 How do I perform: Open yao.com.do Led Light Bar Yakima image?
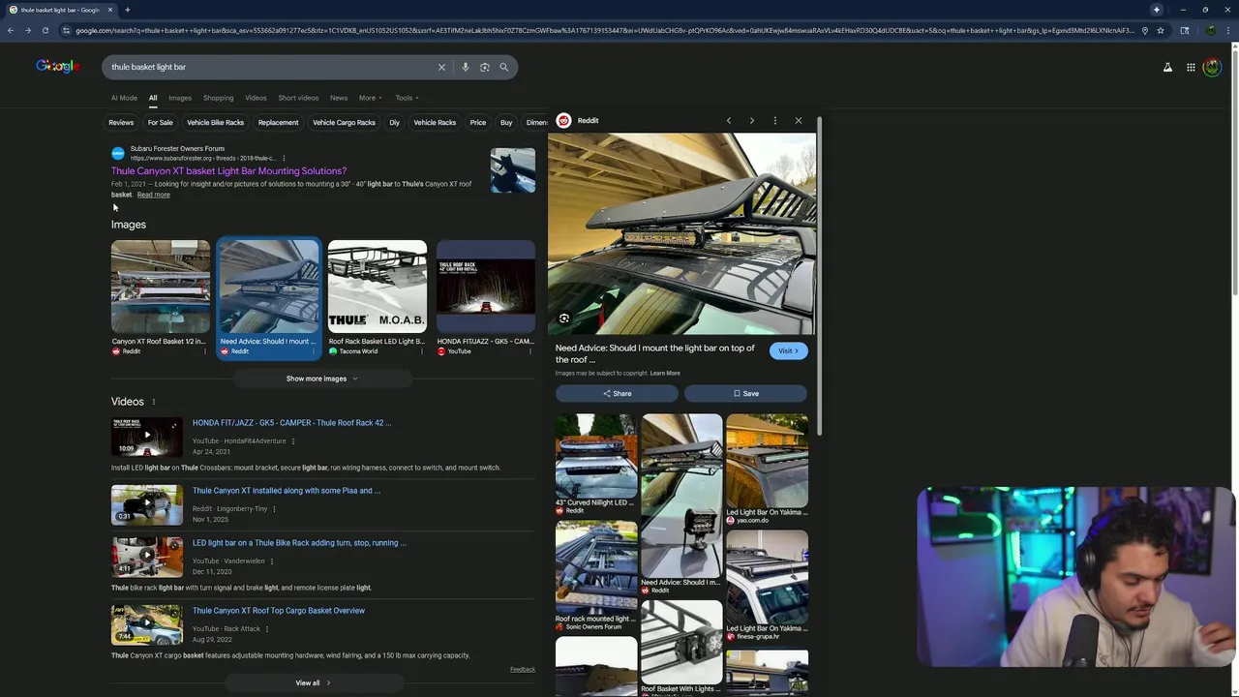point(767,461)
